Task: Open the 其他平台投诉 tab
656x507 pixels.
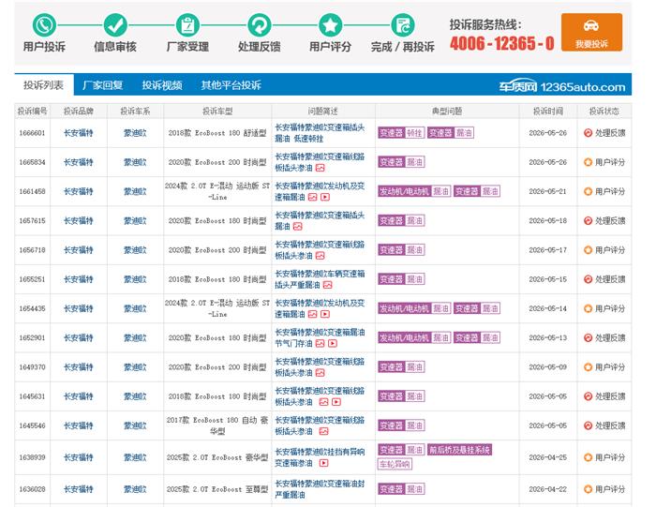Action: (x=231, y=85)
